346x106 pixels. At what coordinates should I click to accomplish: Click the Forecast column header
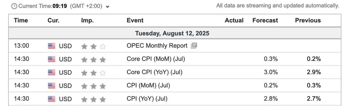(x=265, y=20)
